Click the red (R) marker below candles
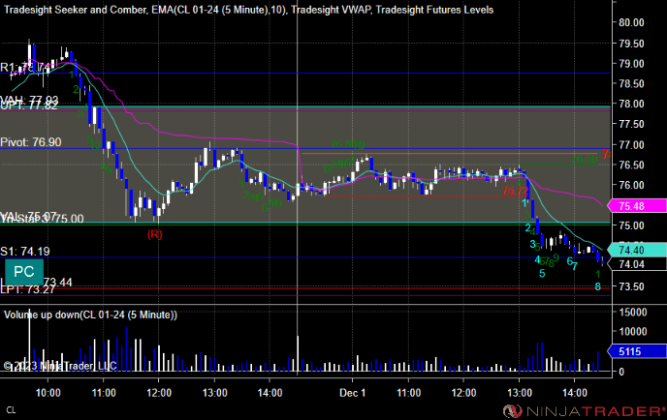Screen dimensions: 667x420 click(x=155, y=234)
